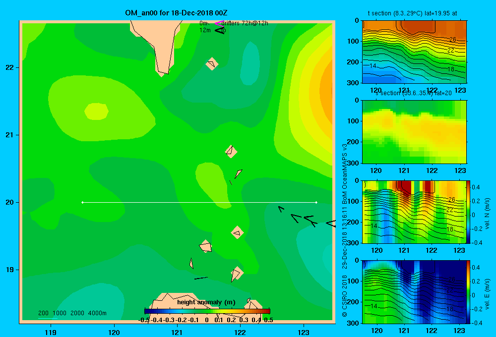496x337 pixels.
Task: Click longitude label 120 below main map
Action: point(114,332)
